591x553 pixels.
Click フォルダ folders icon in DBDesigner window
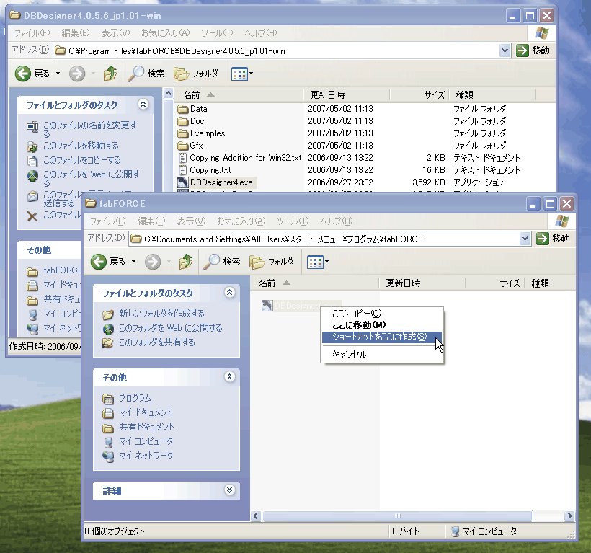[x=182, y=74]
